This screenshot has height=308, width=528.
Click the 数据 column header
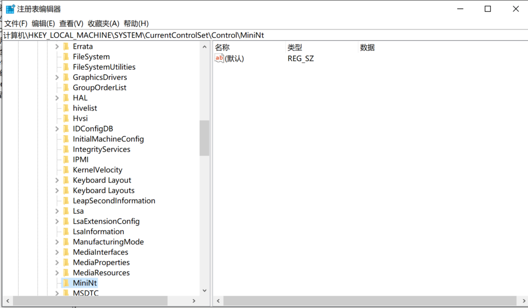click(367, 47)
